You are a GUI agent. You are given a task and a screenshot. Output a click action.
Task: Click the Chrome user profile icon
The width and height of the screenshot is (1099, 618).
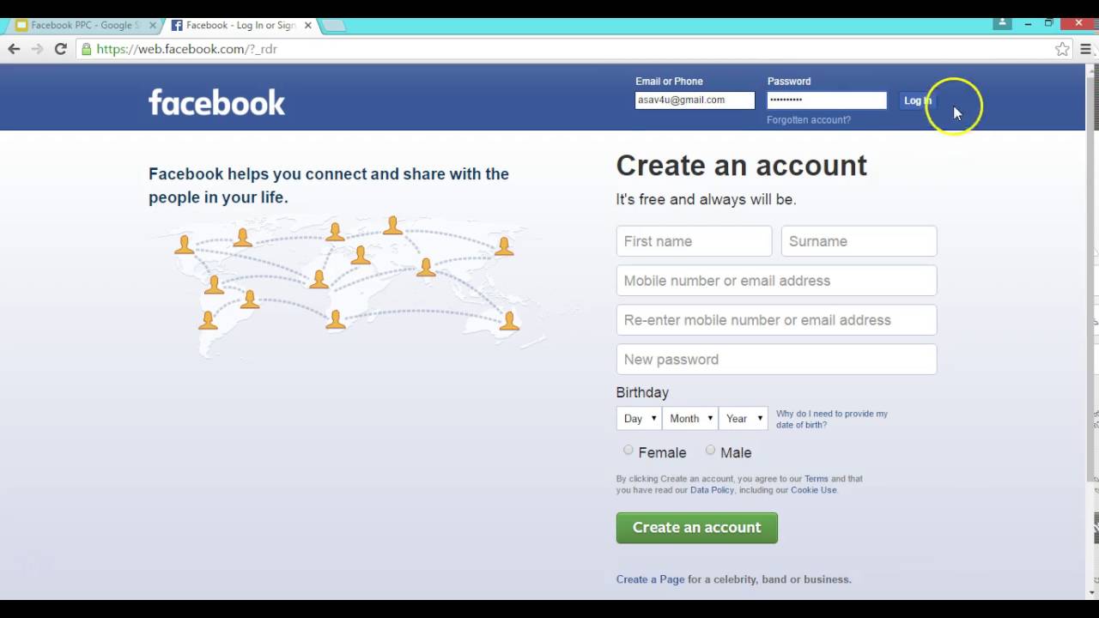coord(1002,23)
